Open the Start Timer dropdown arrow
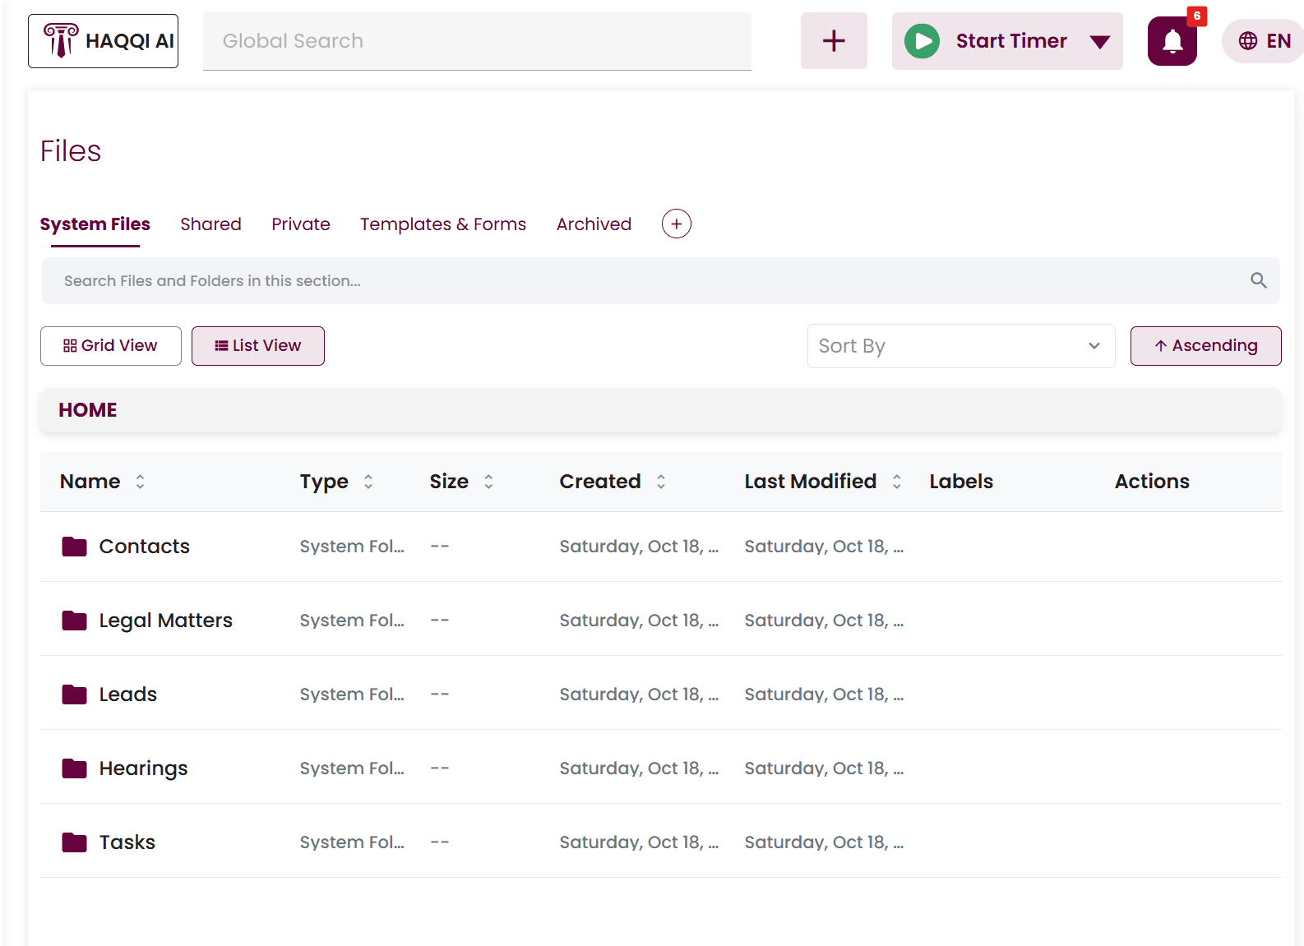Screen dimensions: 1304x946 pos(1099,42)
